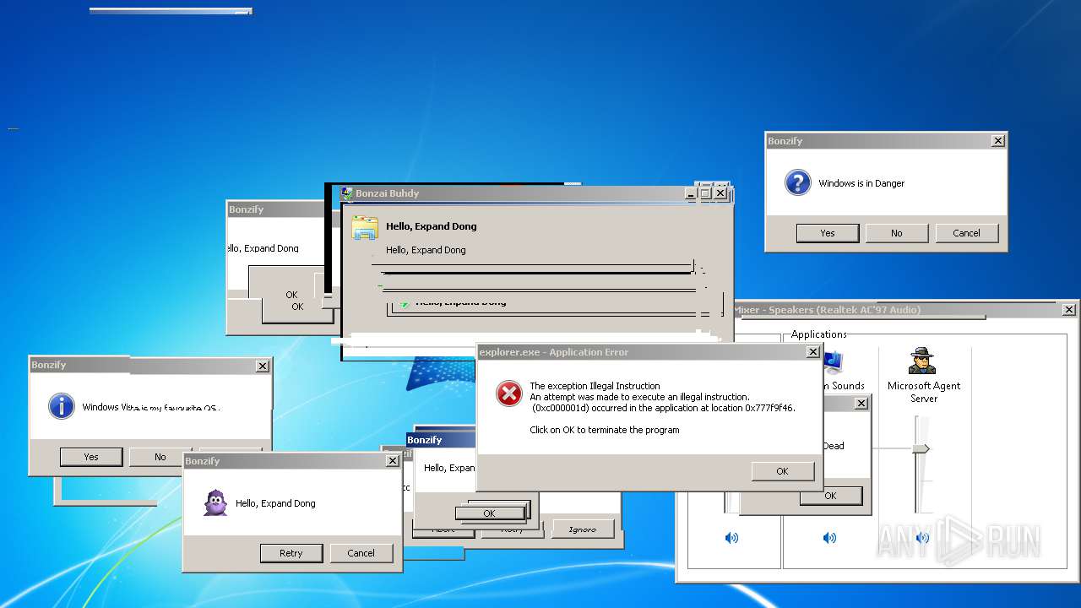Click the Microsoft Agent Server spy icon

coord(922,361)
